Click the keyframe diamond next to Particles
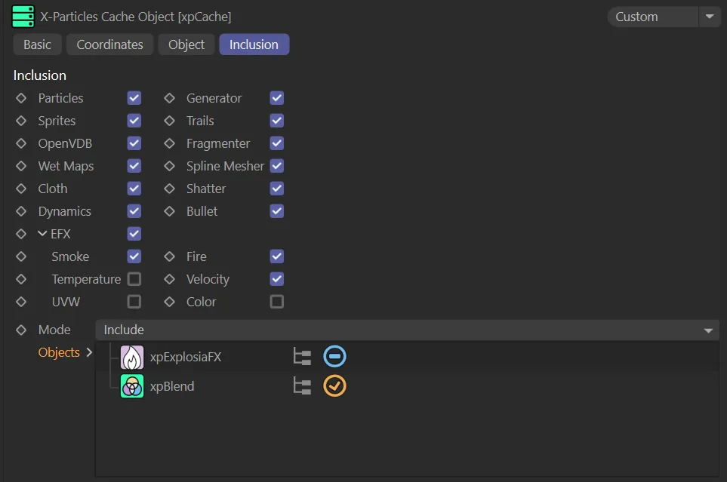727x482 pixels. point(21,98)
